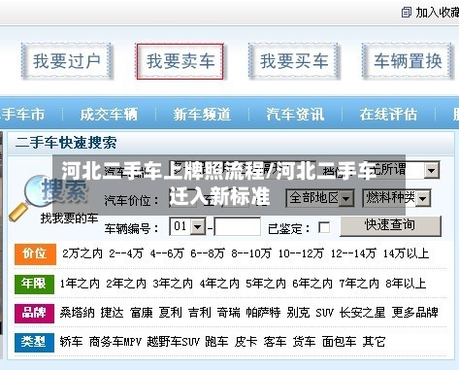
Task: Filter by age 6年之内
Action: coord(312,284)
